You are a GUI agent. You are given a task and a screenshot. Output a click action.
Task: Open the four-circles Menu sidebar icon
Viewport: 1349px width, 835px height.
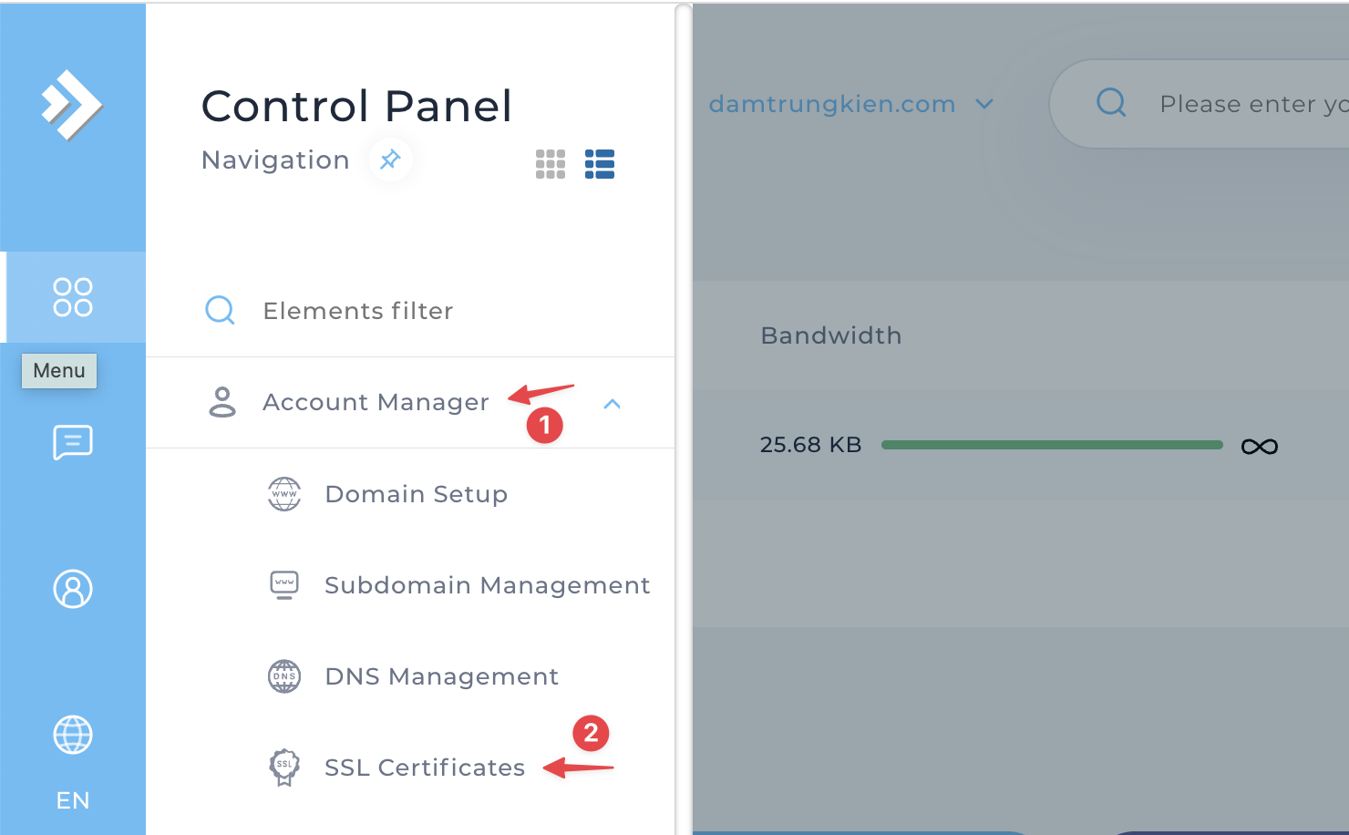pyautogui.click(x=73, y=297)
